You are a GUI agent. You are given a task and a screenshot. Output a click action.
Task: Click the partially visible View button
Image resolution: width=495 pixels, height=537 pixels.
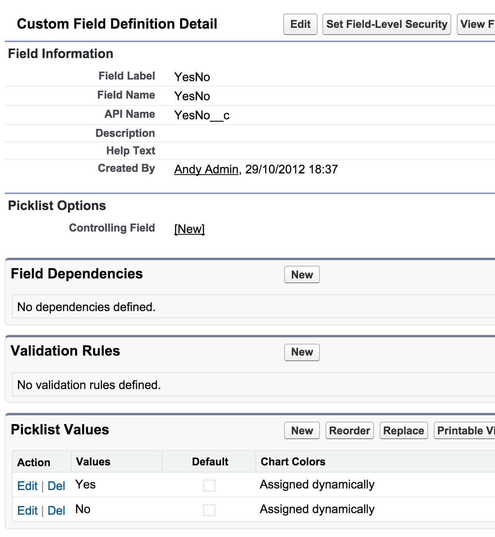pyautogui.click(x=476, y=24)
